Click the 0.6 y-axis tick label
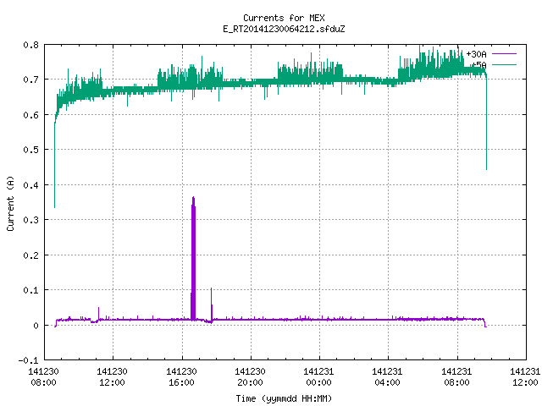Screen dimensions: 542x406 point(31,115)
